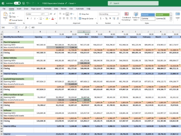Expand the Copy options arrow
181x136 pixels.
(18, 17)
